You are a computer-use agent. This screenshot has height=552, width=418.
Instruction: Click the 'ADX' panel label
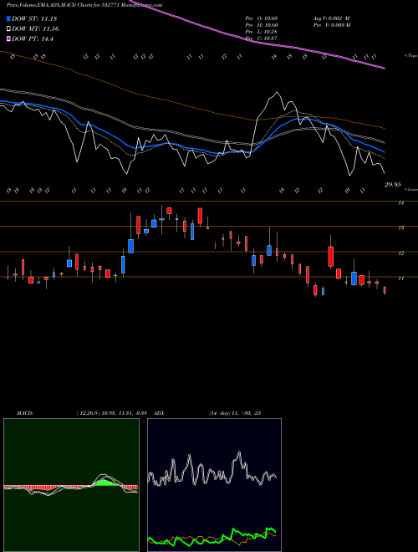coord(159,413)
